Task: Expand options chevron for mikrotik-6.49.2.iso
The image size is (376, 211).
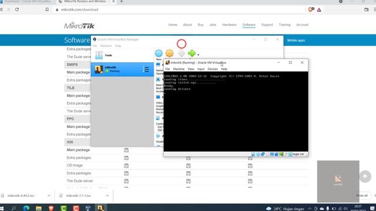Action: coord(49,196)
